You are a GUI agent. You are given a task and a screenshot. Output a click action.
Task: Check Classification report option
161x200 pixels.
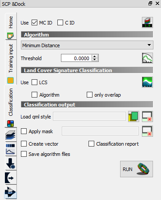pyautogui.click(x=91, y=144)
